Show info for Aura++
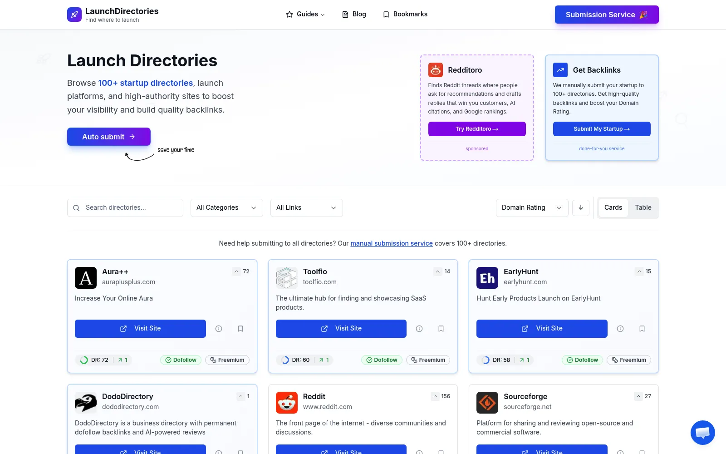This screenshot has height=454, width=726. [219, 329]
